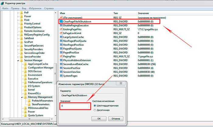Click the NonPagedPoolQuota value icon
Image resolution: width=213 pixels, height=127 pixels.
[x=61, y=41]
